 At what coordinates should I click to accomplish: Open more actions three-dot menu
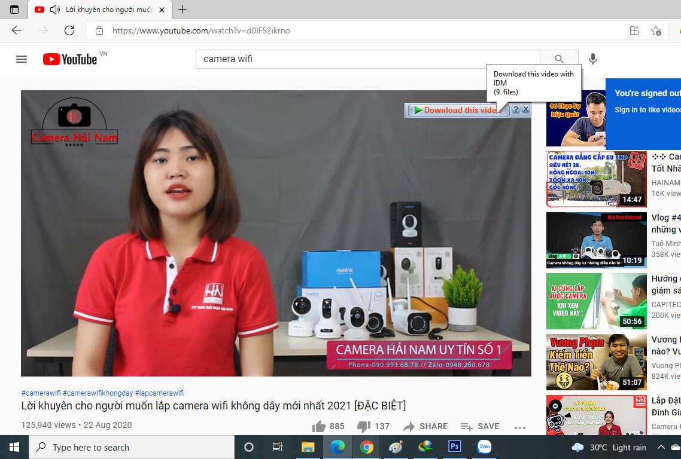pos(520,427)
